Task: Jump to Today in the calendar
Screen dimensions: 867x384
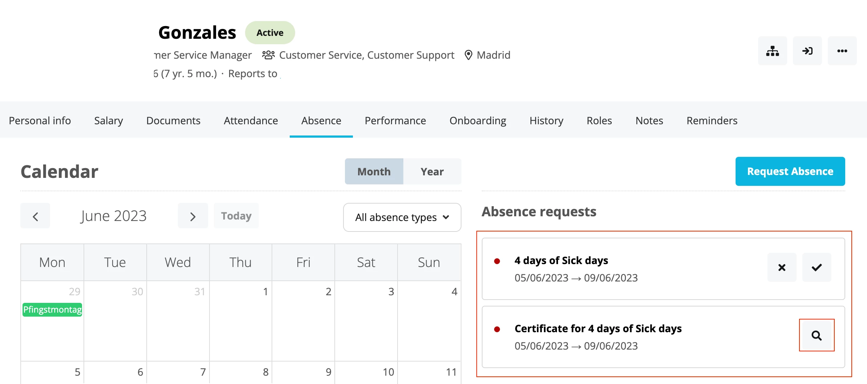Action: (236, 216)
